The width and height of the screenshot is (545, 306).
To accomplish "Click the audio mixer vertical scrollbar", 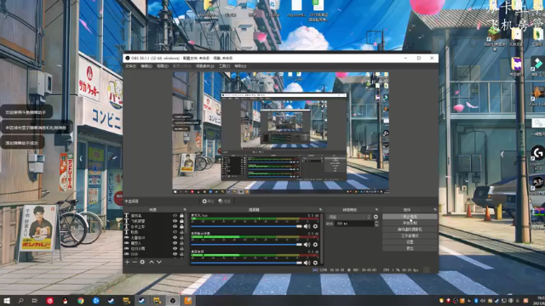I will tap(322, 240).
